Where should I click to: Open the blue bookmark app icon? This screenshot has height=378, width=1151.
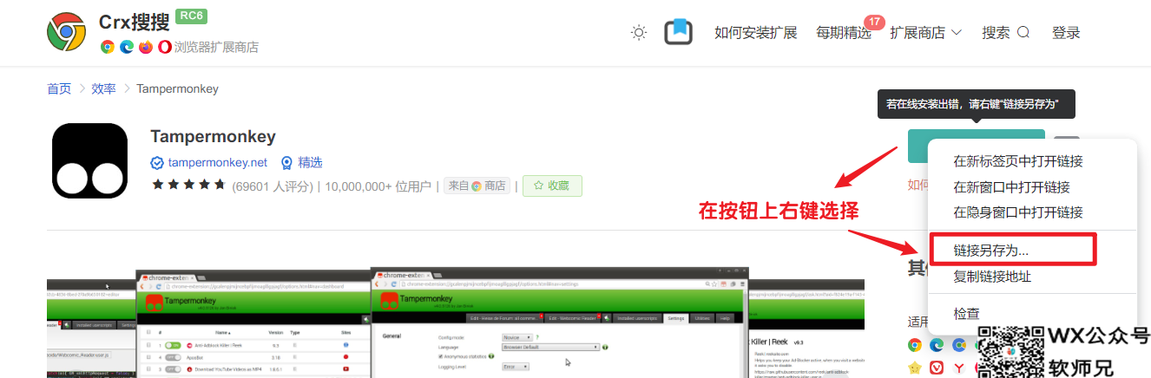click(x=678, y=32)
